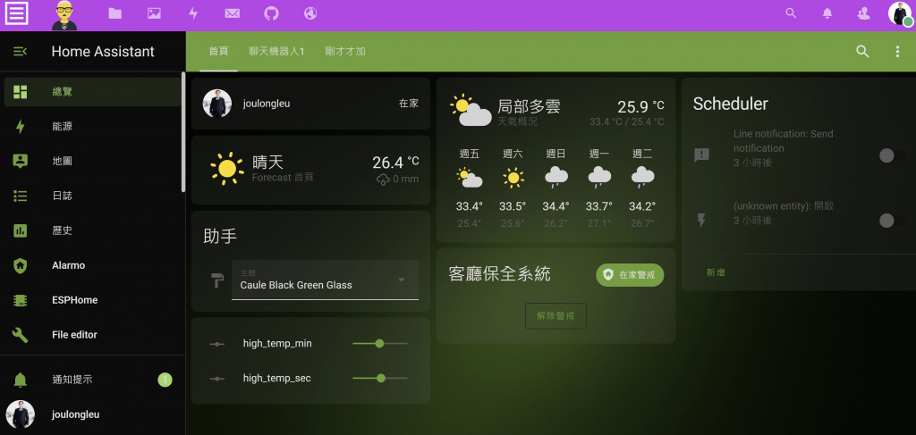Open 日誌 logbook in sidebar

(93, 196)
